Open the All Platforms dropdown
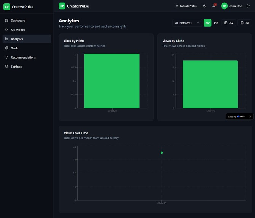This screenshot has width=255, height=218. coord(187,23)
